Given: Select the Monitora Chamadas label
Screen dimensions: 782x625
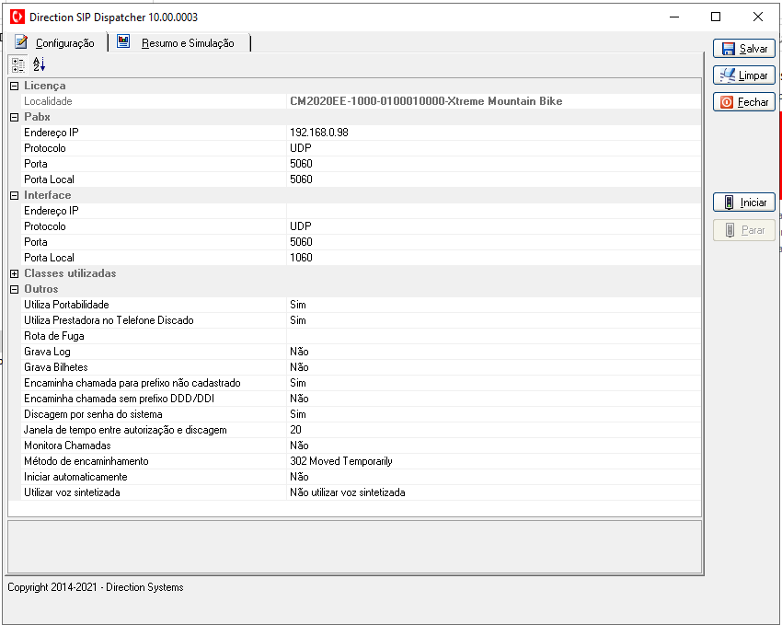Looking at the screenshot, I should click(67, 446).
